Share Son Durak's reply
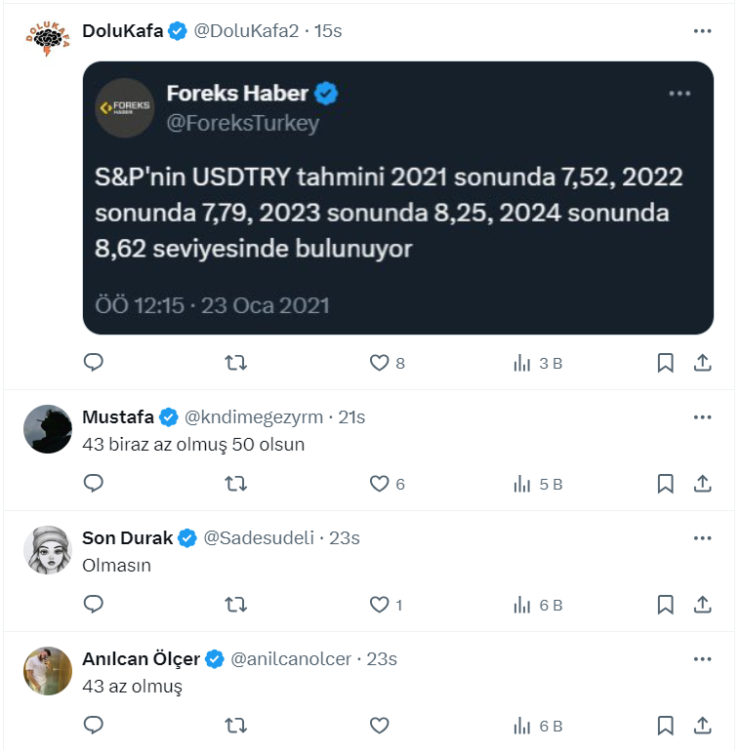 tap(702, 605)
